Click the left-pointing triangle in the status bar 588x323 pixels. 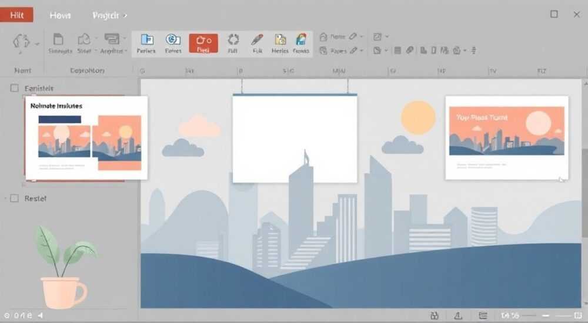[40, 315]
